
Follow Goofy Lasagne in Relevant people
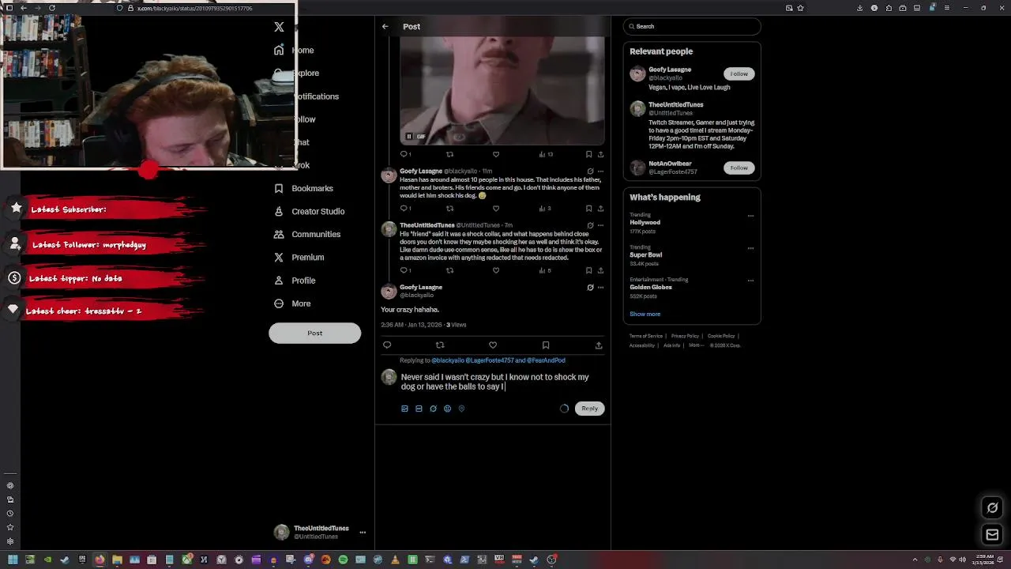point(739,73)
